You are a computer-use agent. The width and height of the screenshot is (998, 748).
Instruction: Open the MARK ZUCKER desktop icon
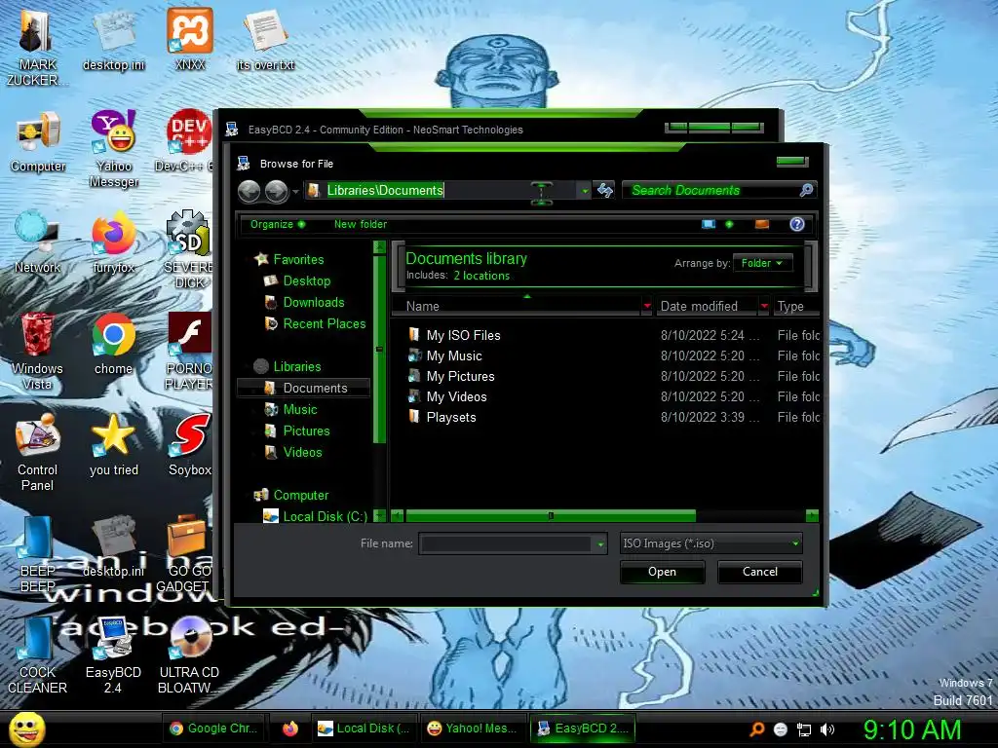(x=36, y=45)
